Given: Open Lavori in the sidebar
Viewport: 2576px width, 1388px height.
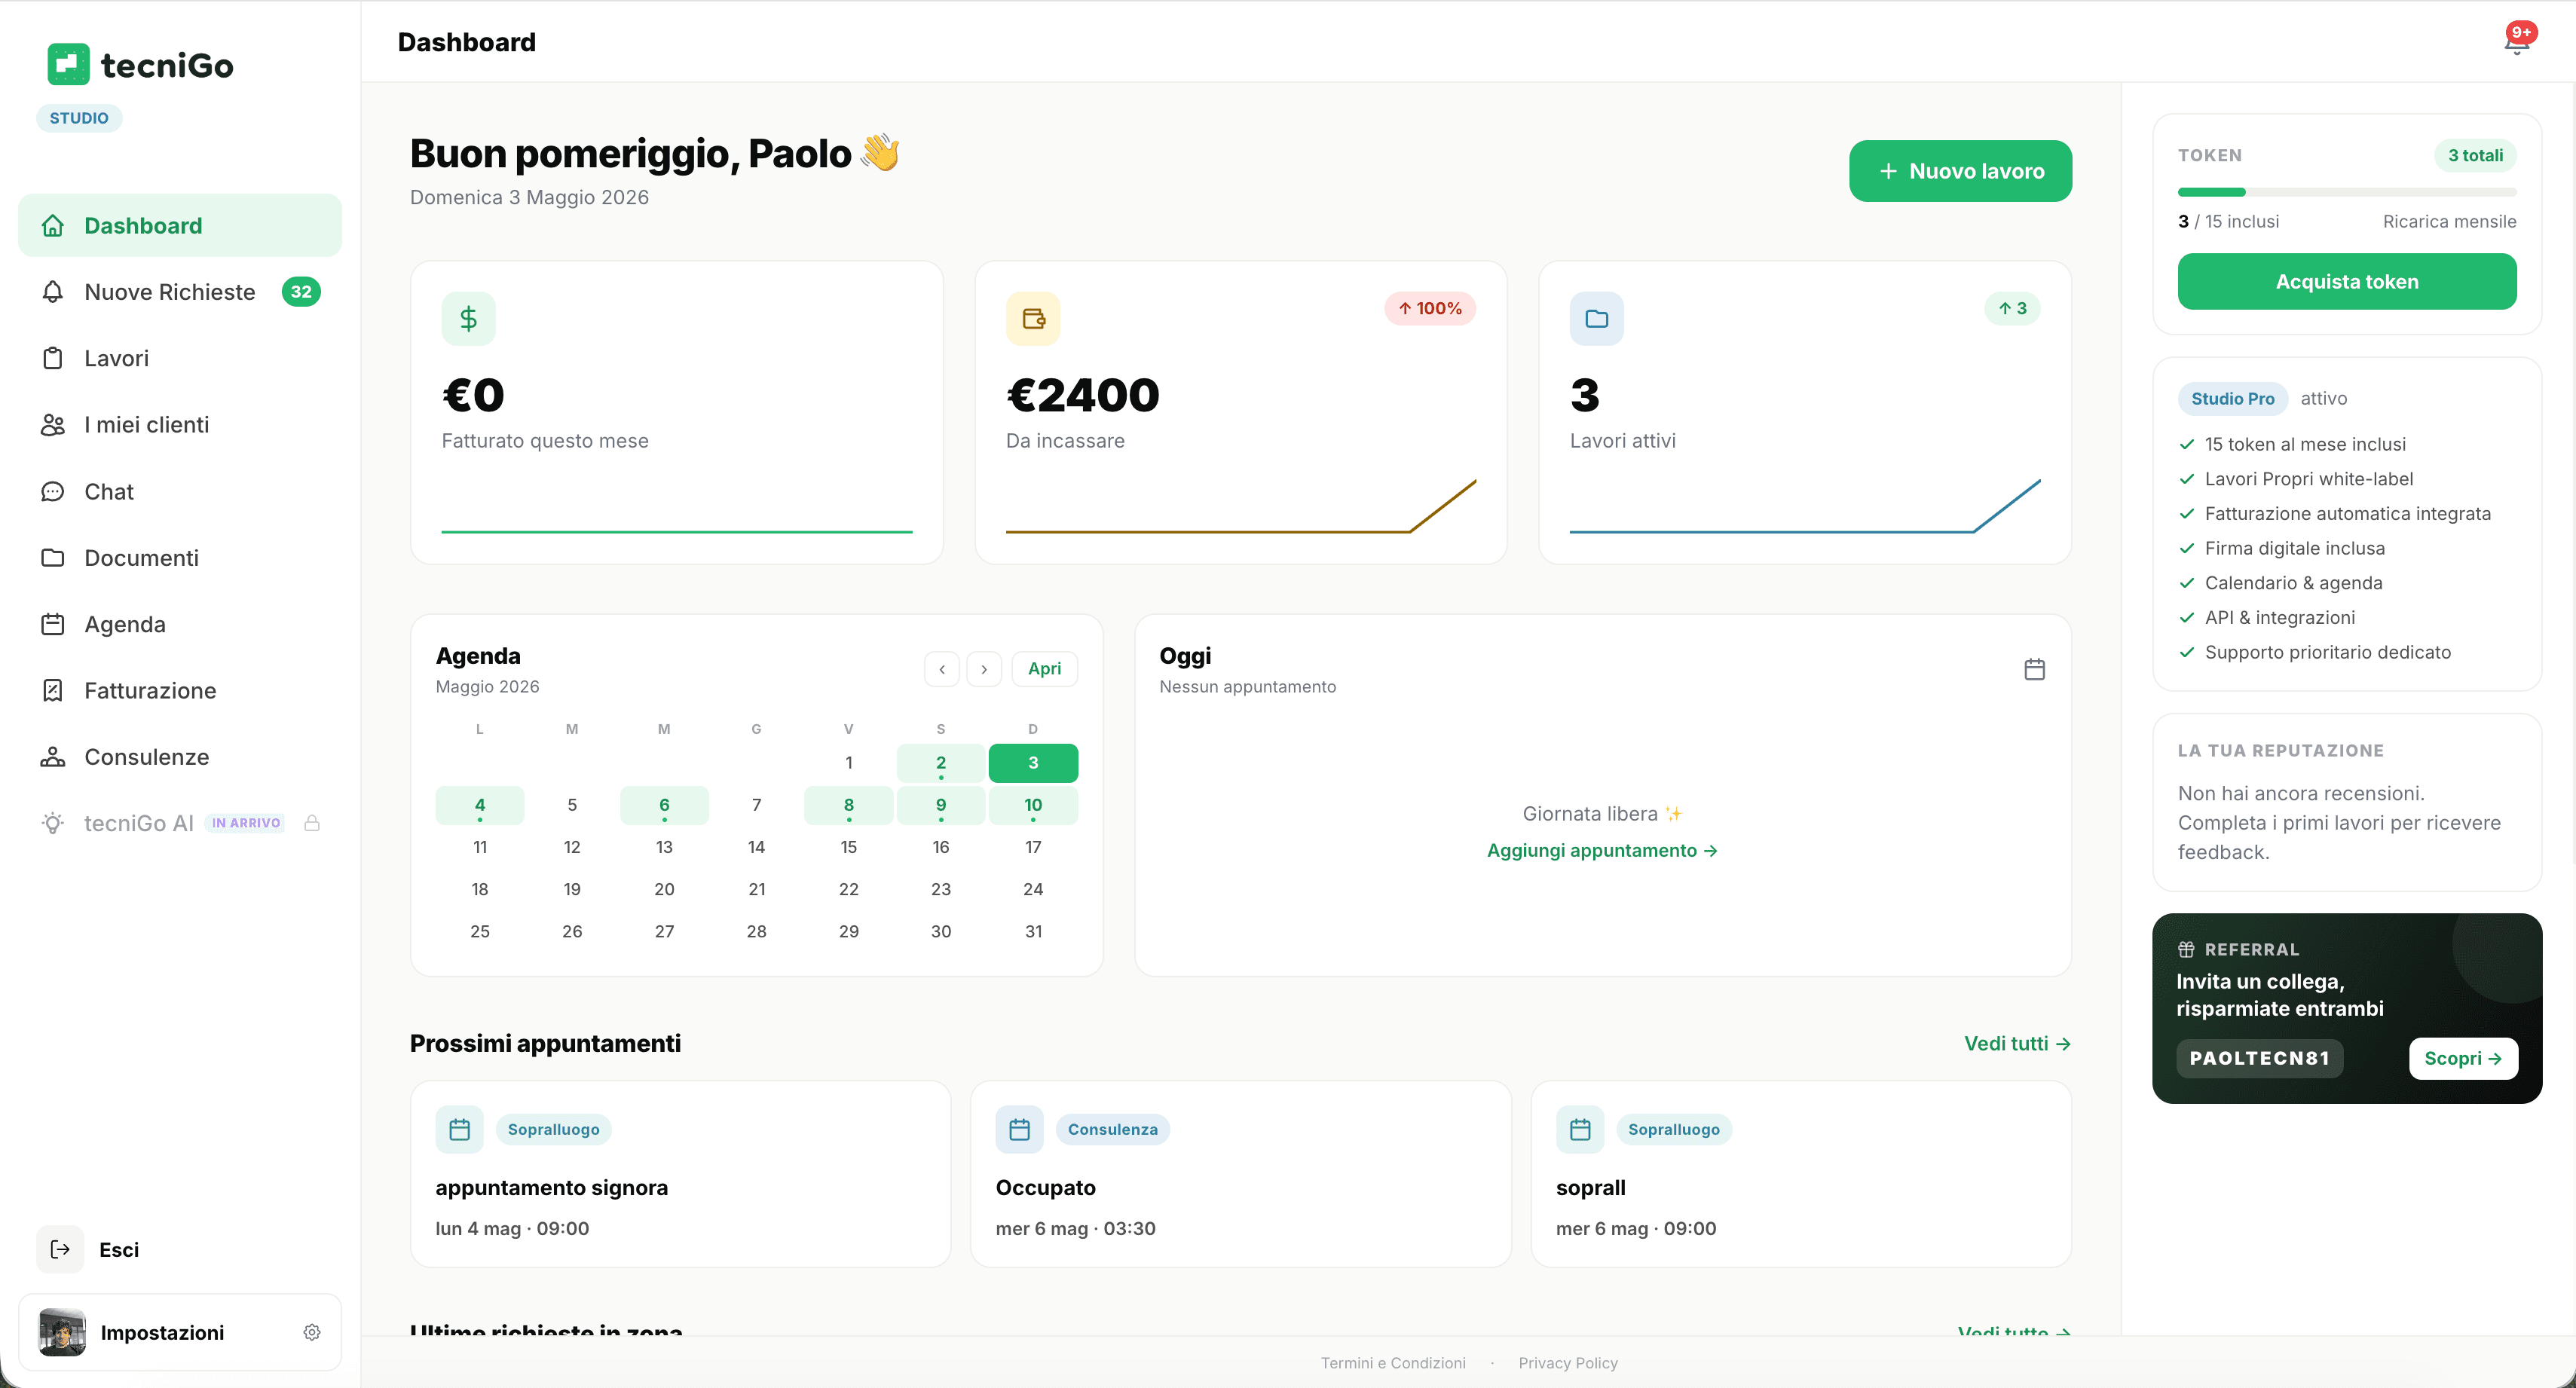Looking at the screenshot, I should click(180, 358).
